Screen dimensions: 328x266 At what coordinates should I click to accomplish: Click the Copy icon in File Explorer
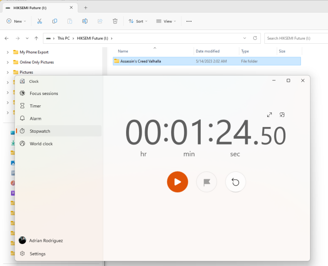coord(55,21)
